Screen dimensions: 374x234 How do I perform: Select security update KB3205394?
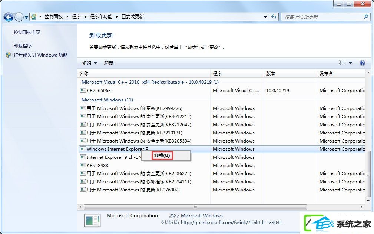click(x=222, y=141)
